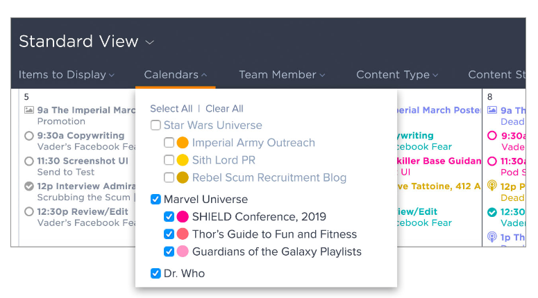Click image icon beside 9a Imperial March on day 5
The image size is (538, 298).
point(29,110)
